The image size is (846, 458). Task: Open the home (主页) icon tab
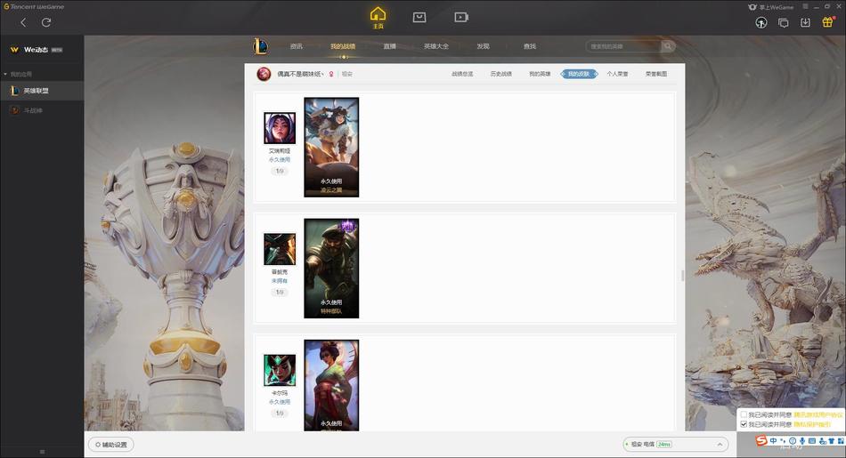tap(378, 17)
